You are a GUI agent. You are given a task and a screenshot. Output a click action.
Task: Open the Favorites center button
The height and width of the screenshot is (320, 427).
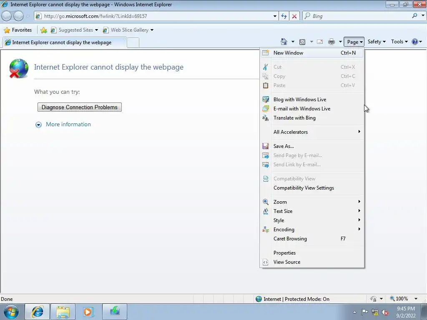point(18,30)
